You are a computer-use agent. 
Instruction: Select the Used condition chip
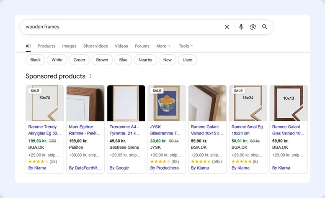pyautogui.click(x=187, y=60)
